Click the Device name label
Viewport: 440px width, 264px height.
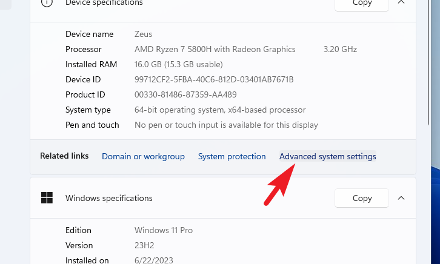90,34
